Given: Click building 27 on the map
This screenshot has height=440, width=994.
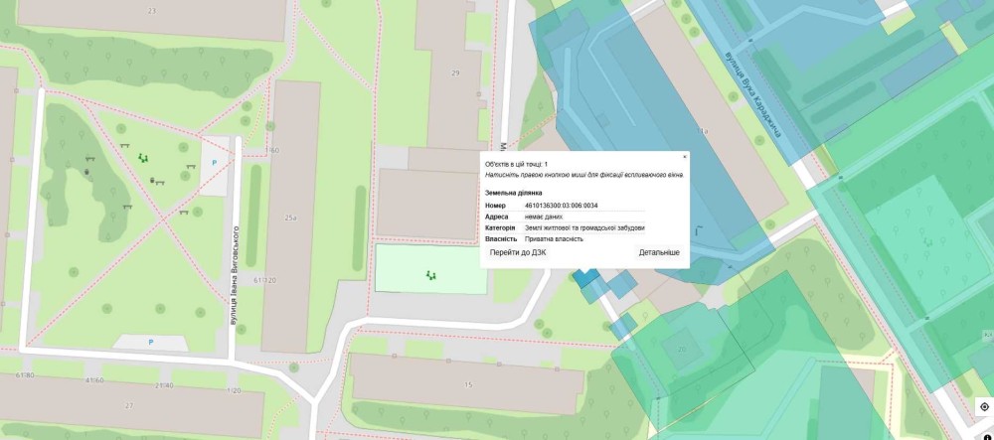Looking at the screenshot, I should pos(129,406).
